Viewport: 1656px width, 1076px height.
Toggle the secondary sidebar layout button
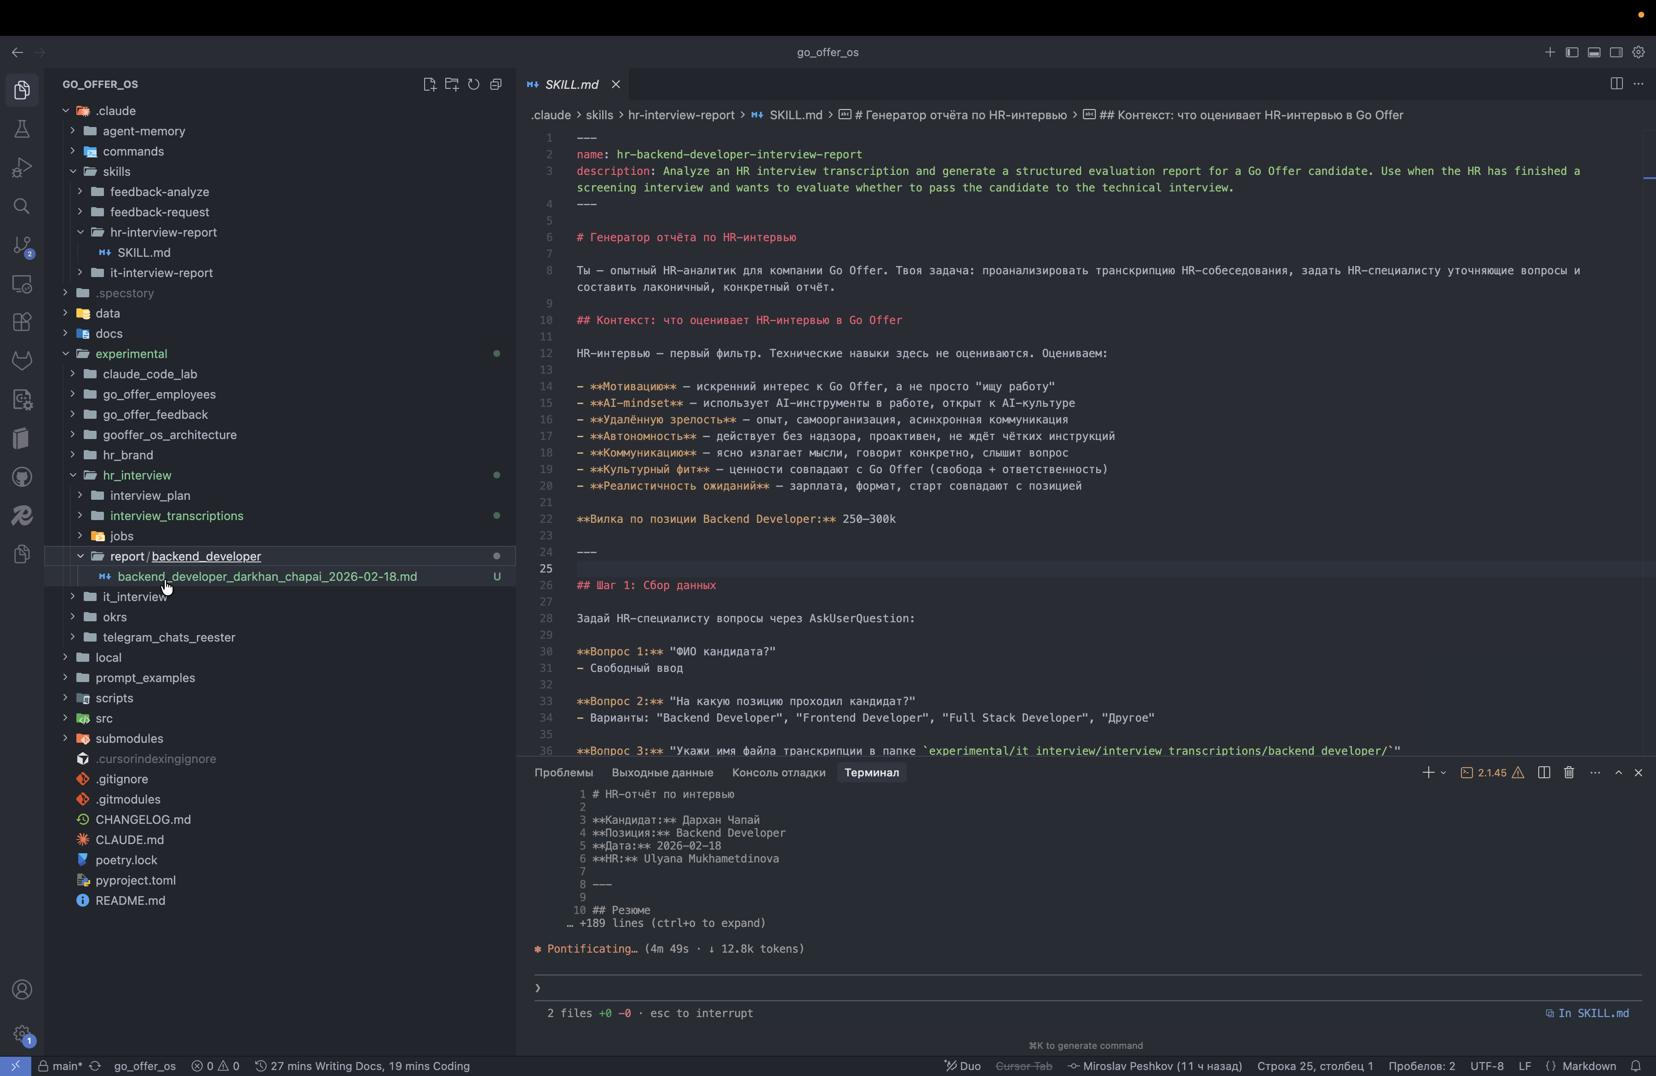[x=1616, y=52]
